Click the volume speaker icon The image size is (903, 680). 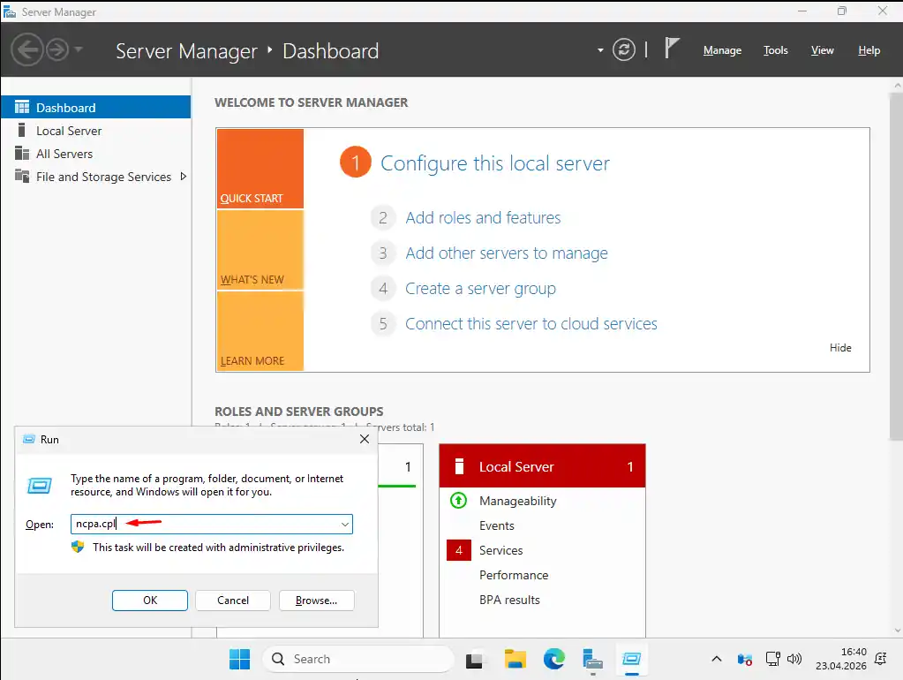(794, 659)
